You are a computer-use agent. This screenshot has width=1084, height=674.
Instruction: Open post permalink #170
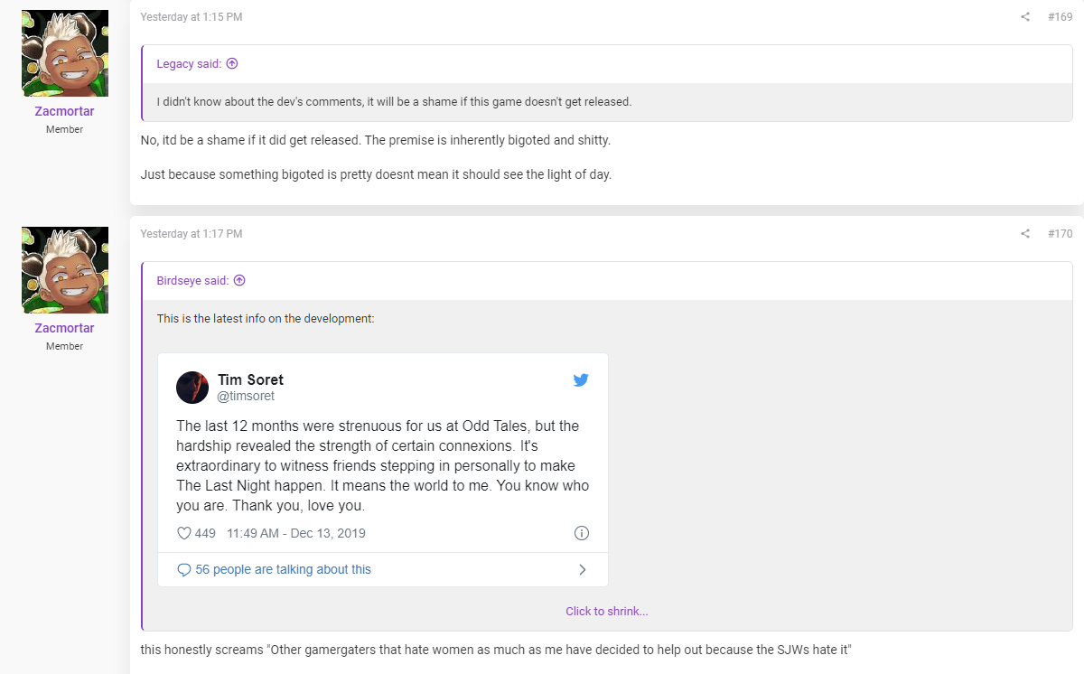click(x=1060, y=234)
